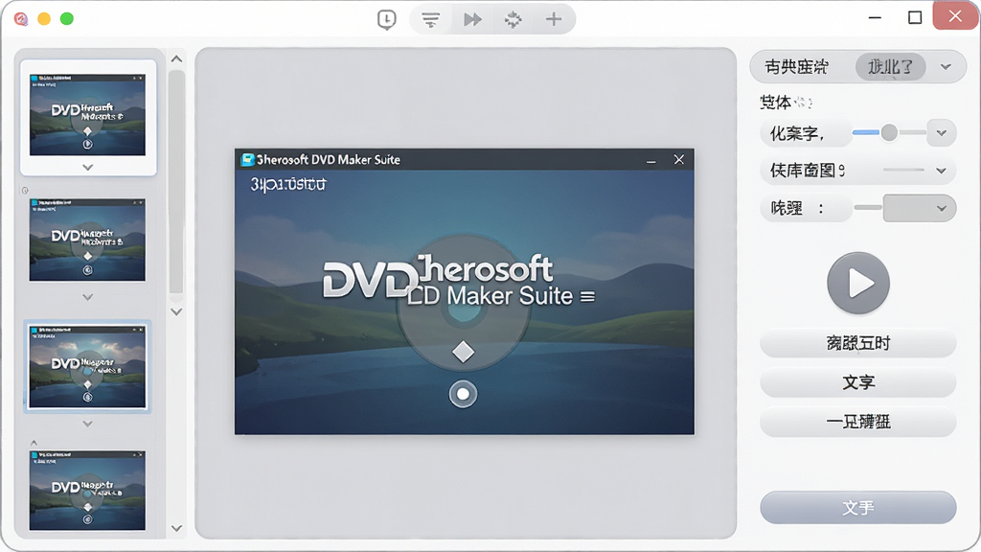Click the teal app icon in the Sherosoft title bar
Viewport: 981px width, 552px height.
coord(247,160)
